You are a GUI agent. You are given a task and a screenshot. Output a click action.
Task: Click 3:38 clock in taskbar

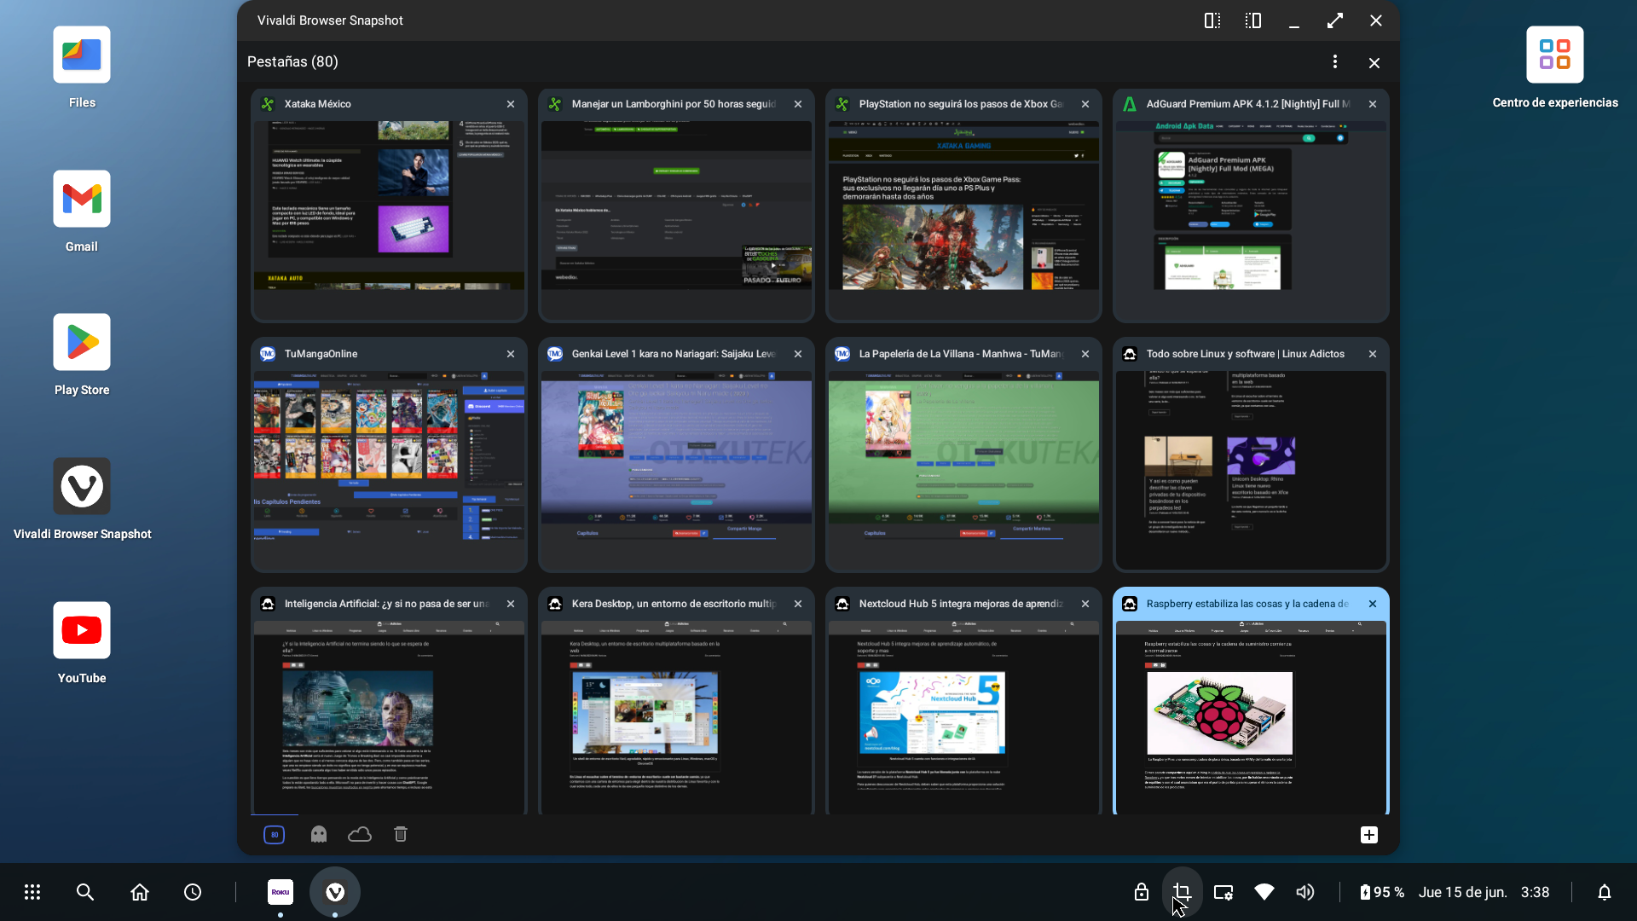pyautogui.click(x=1536, y=892)
